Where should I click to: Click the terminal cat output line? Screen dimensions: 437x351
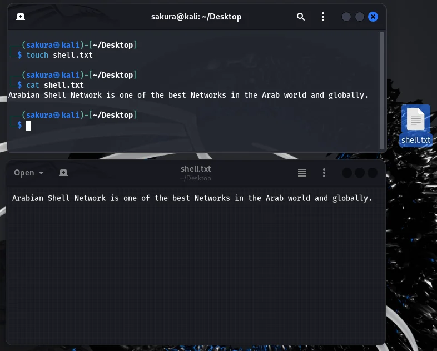click(x=188, y=95)
